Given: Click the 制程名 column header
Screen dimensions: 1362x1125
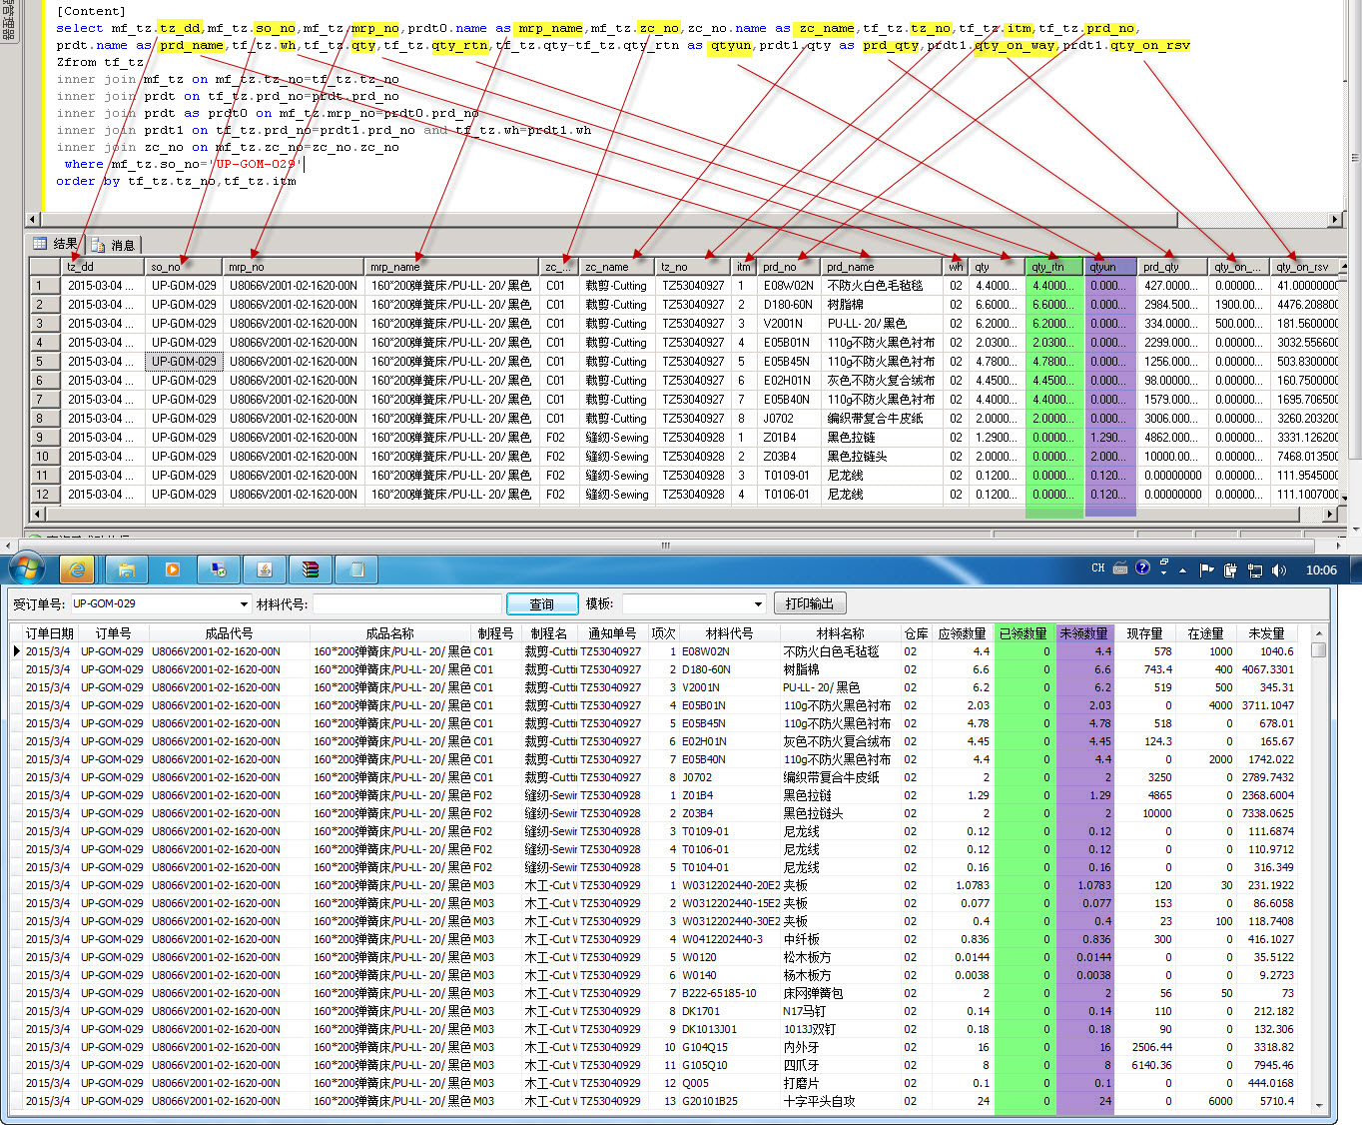Looking at the screenshot, I should coord(549,633).
